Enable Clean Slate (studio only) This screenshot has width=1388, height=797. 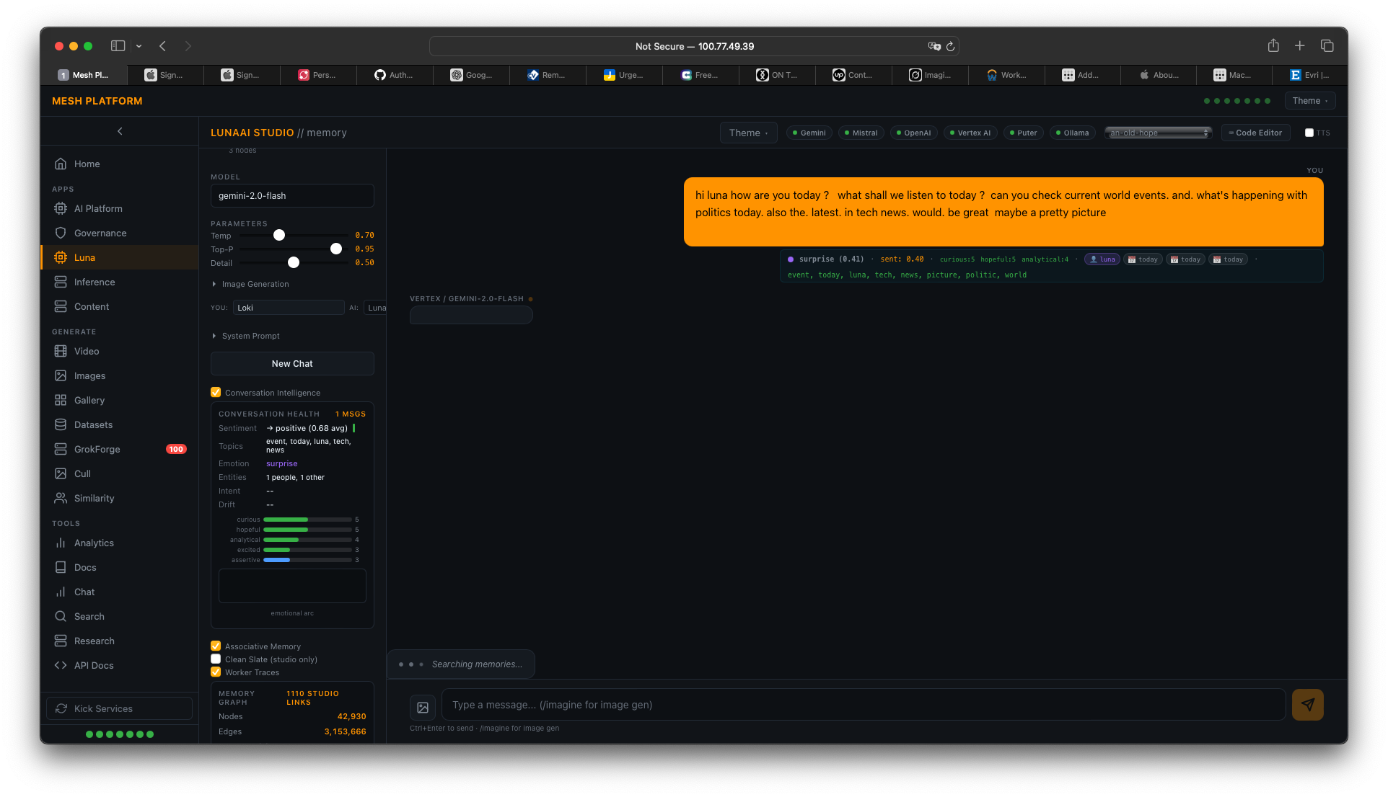pos(216,659)
